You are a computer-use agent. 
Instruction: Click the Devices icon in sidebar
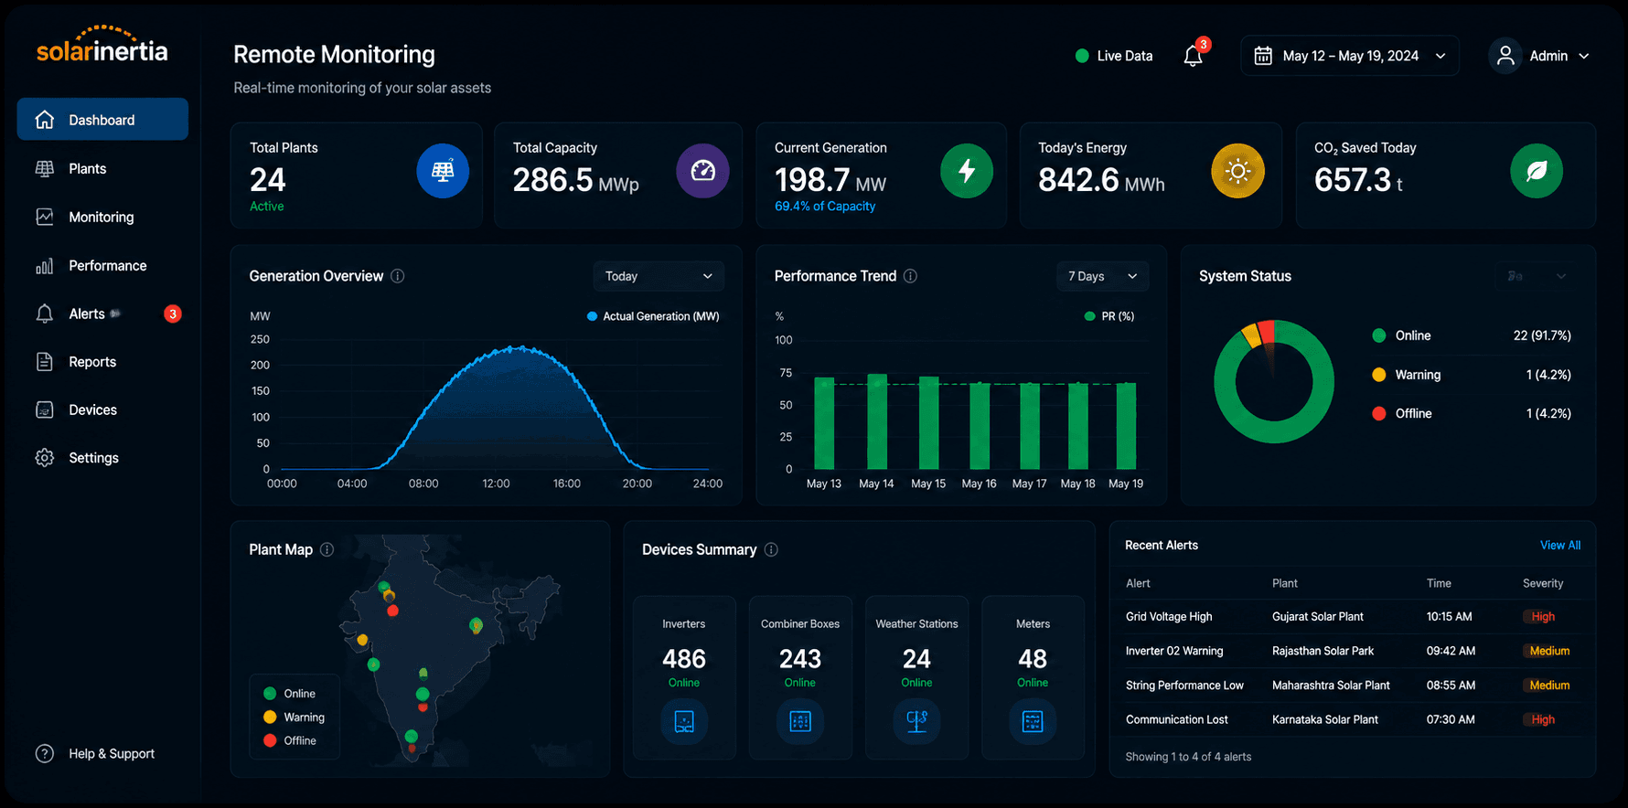click(44, 409)
